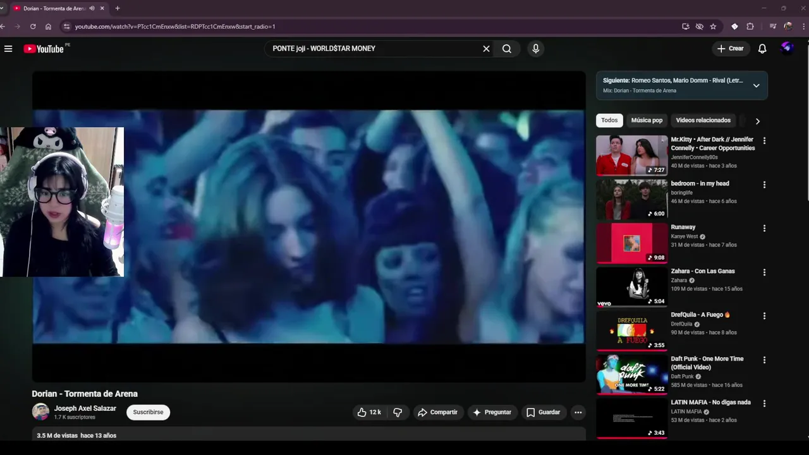Open a new browser tab
Screen dimensions: 809x455
coord(118,8)
